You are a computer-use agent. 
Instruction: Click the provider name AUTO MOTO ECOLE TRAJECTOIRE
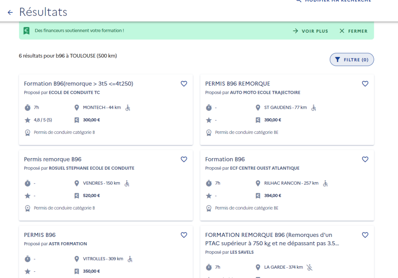click(x=265, y=92)
